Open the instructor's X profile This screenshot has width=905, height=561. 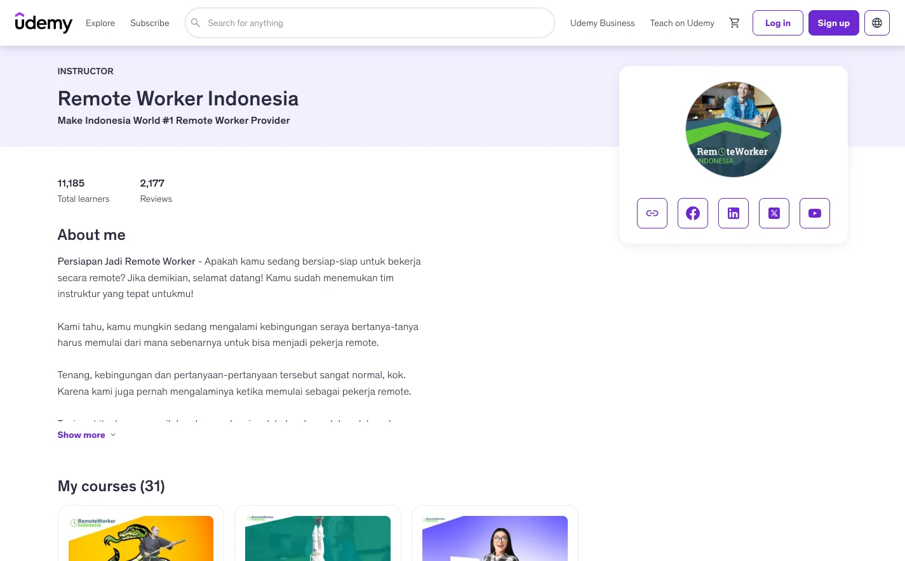pyautogui.click(x=774, y=213)
